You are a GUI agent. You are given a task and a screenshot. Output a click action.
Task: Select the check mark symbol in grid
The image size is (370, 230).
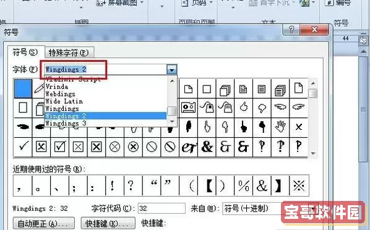(23, 147)
